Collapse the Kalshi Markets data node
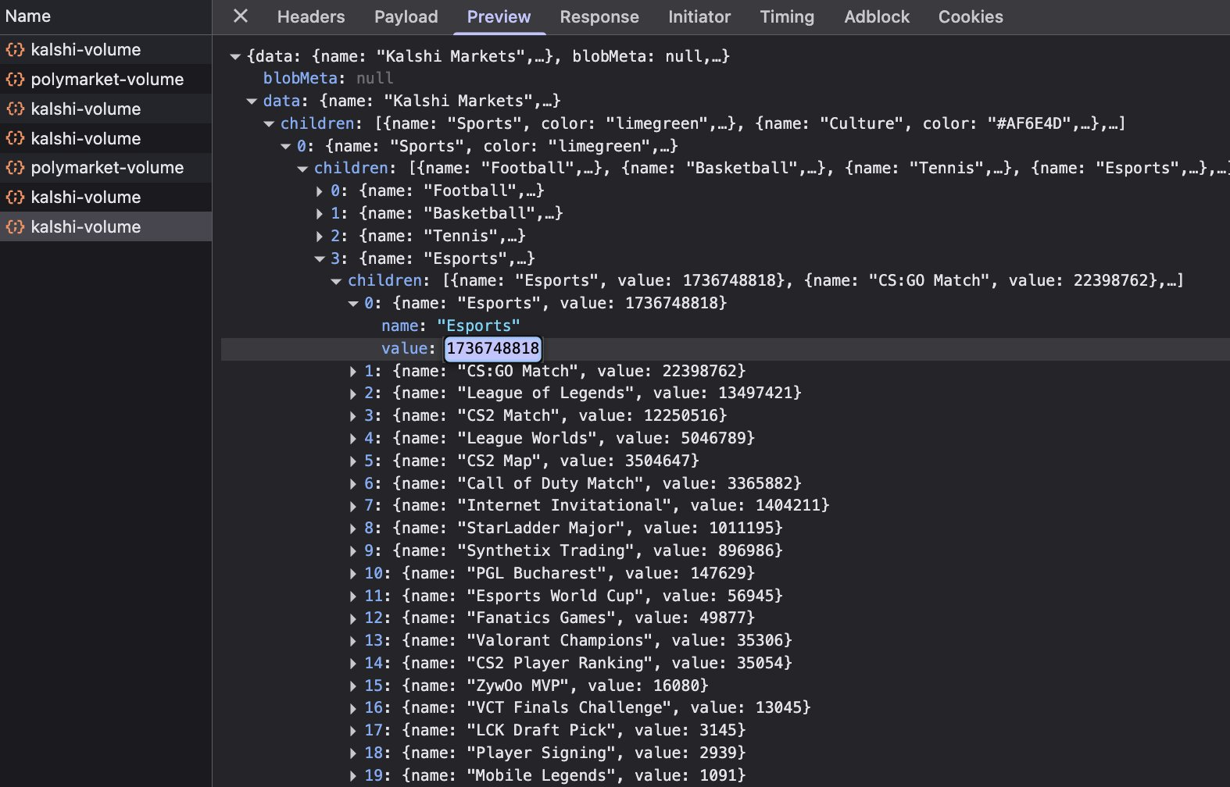1230x787 pixels. (252, 101)
